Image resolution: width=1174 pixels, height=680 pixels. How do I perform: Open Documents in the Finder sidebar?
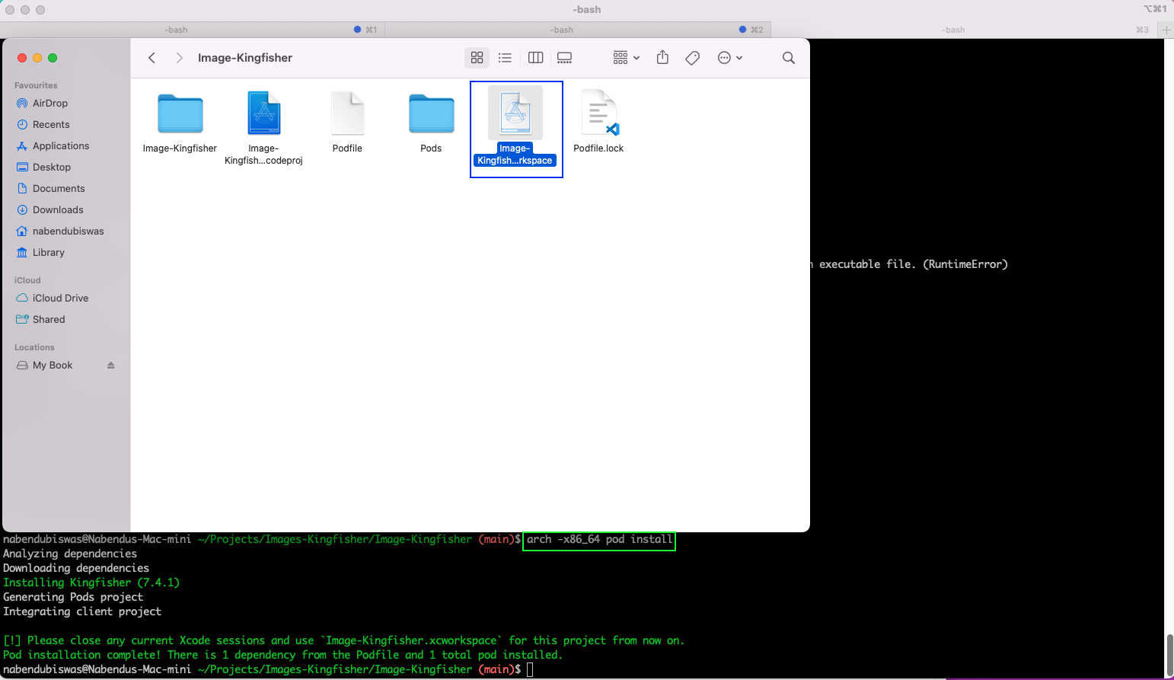59,189
